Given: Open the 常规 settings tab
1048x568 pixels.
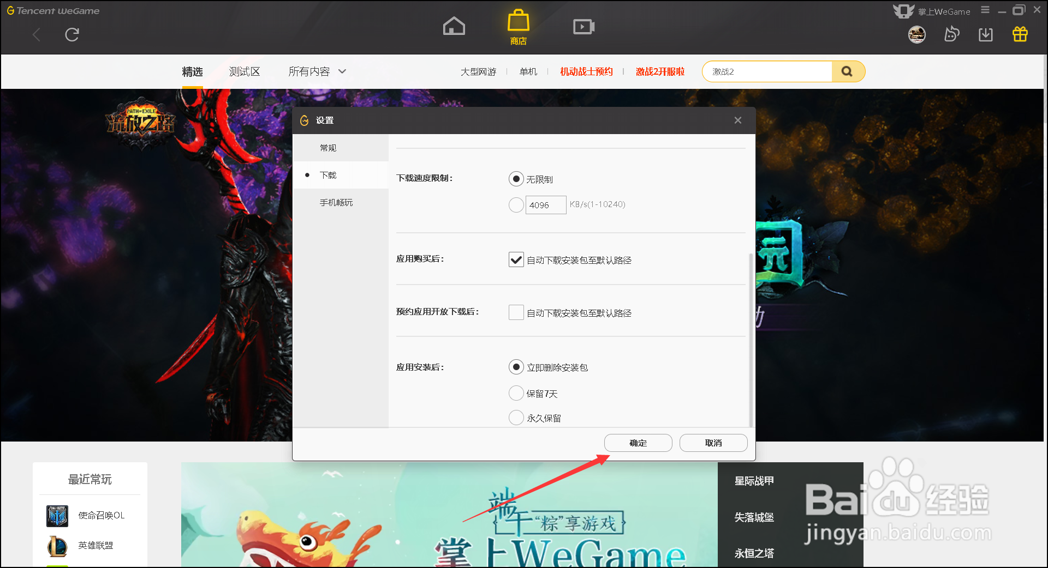Looking at the screenshot, I should (341, 148).
